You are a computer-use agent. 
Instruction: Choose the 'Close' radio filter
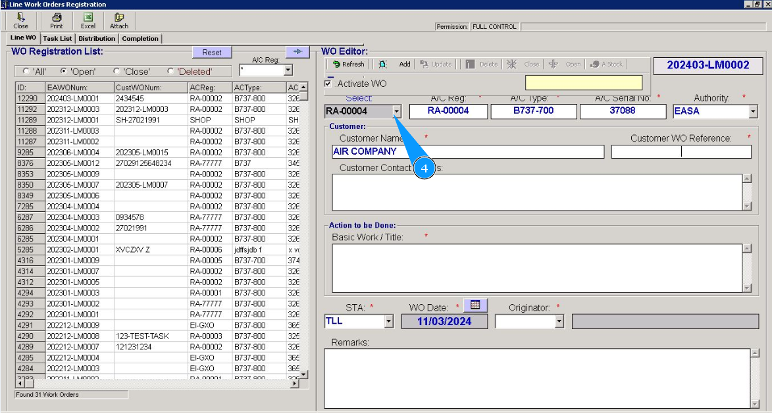coord(116,71)
